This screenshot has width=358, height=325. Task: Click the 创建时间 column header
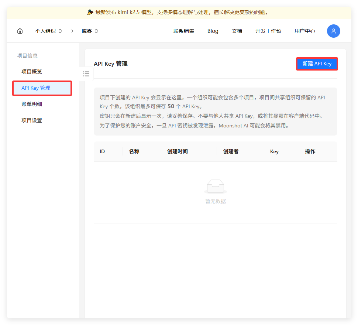(x=178, y=151)
